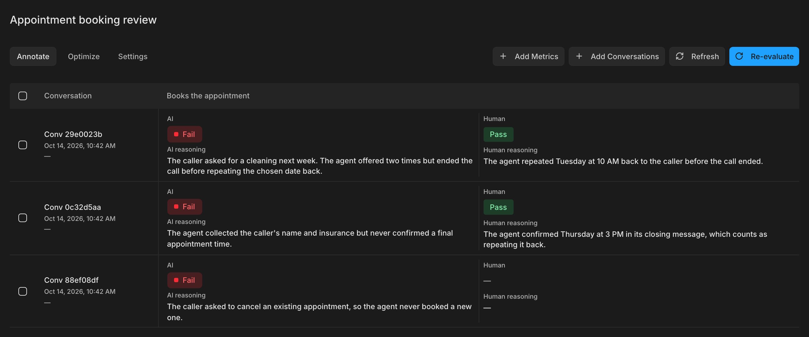Toggle the select-all checkbox in table header
The image size is (809, 337).
click(23, 96)
